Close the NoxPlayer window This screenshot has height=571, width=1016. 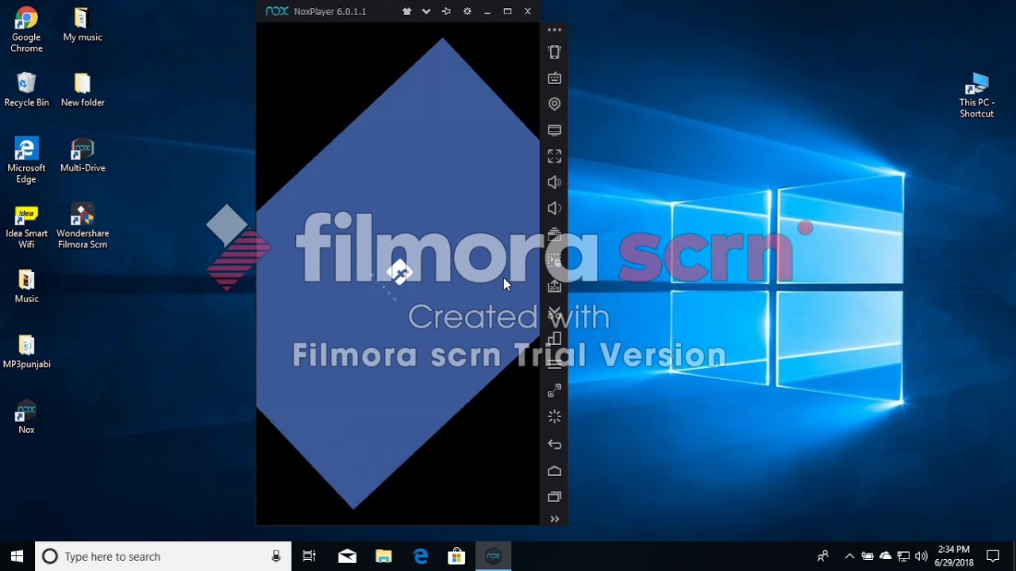click(x=527, y=12)
